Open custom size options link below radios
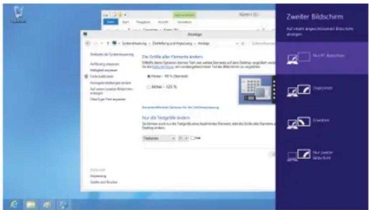Image resolution: width=369 pixels, height=210 pixels. coord(180,107)
